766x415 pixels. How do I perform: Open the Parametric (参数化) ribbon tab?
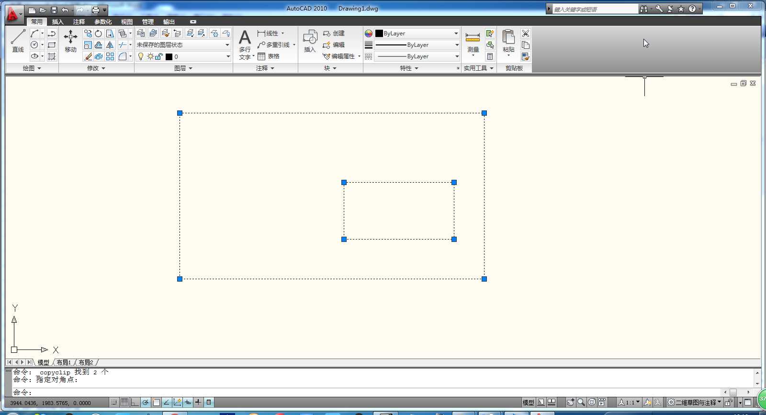103,22
